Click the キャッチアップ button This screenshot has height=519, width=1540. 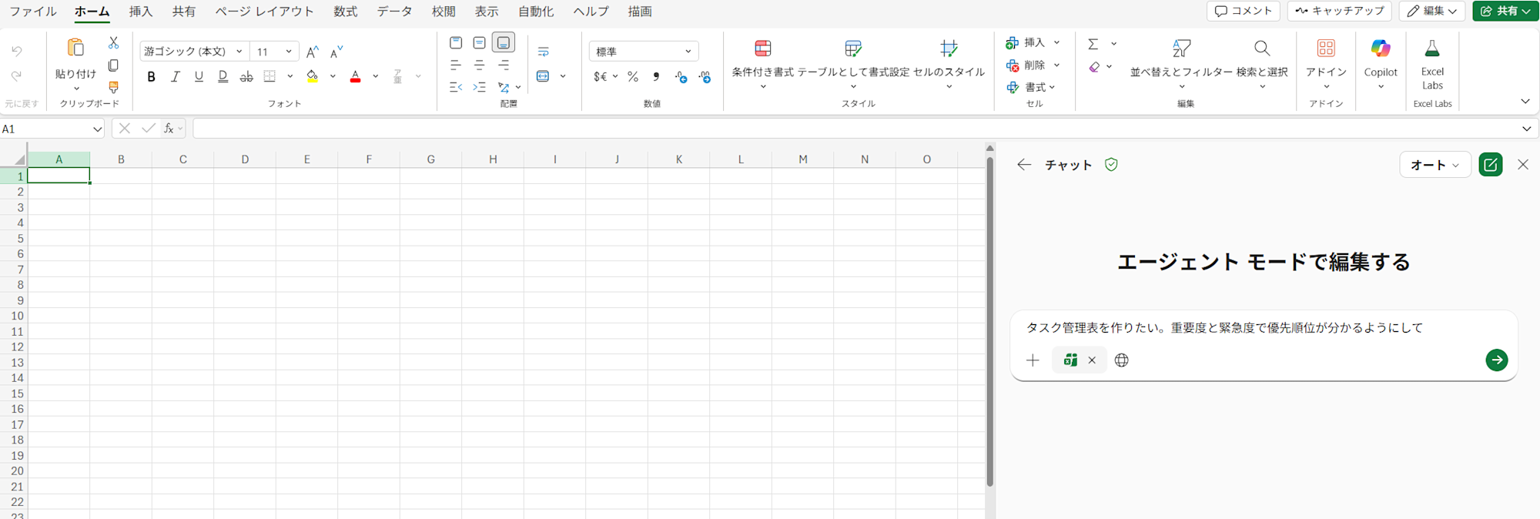(1340, 11)
